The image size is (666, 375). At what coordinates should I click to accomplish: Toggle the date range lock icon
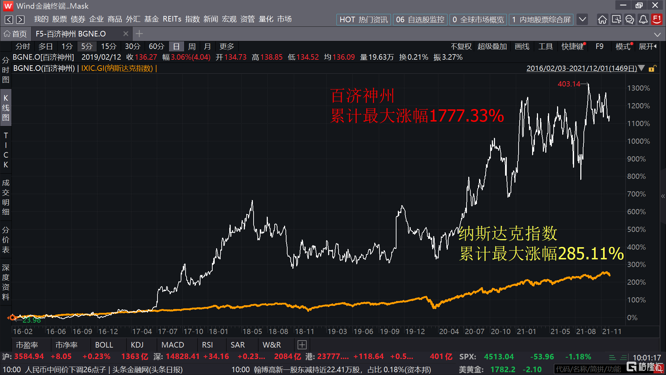point(652,68)
